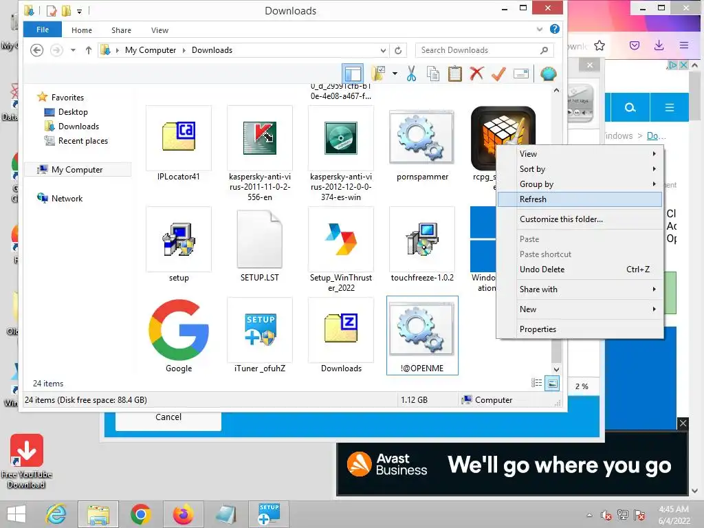Image resolution: width=704 pixels, height=528 pixels.
Task: Click the Paste clipboard toolbar icon
Action: [x=455, y=74]
